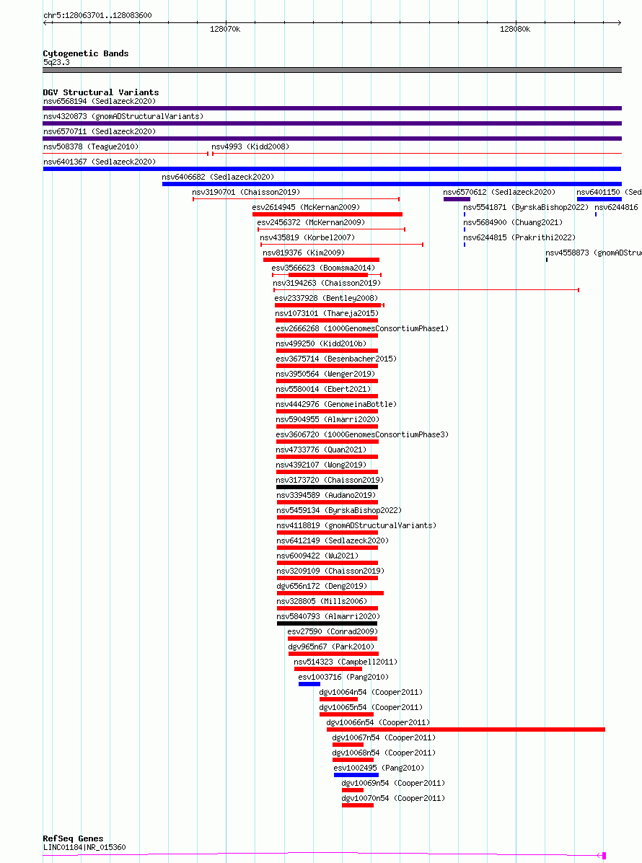Click nsv5840793 (Almarri2020) label
This screenshot has height=863, width=642.
[328, 616]
